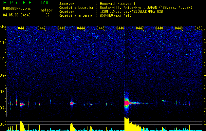Click the 'Receiving antenna' field label
This screenshot has width=206, height=131.
(75, 15)
